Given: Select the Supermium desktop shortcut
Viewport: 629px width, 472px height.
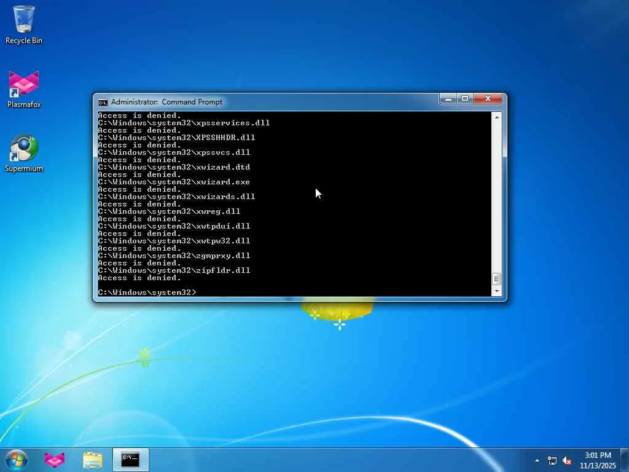Looking at the screenshot, I should (x=24, y=153).
